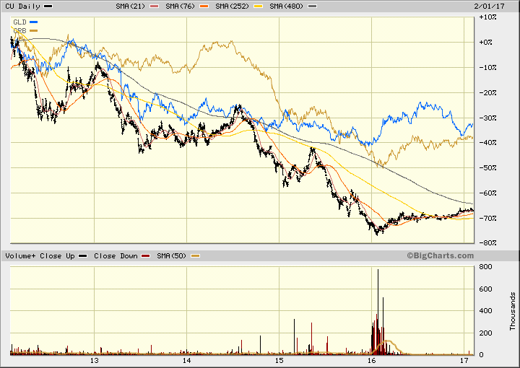Screen dimensions: 520x368
Task: Click the '17' year label on time axis
Action: click(x=464, y=361)
